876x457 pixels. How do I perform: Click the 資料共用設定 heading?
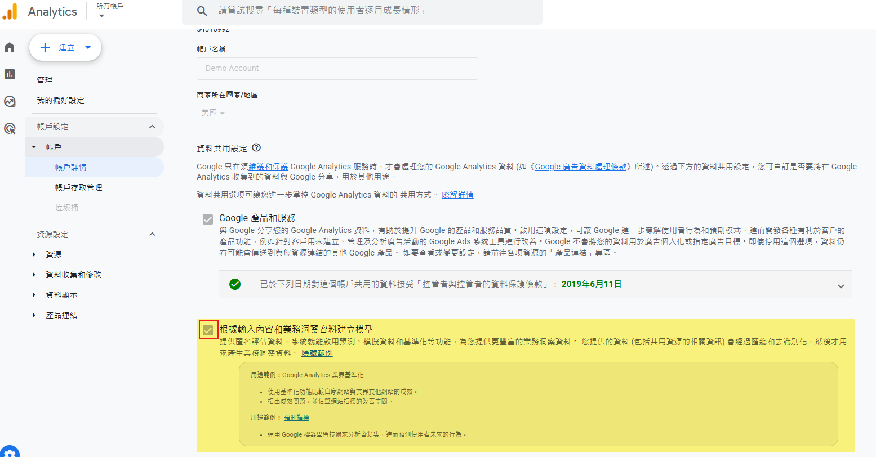222,149
